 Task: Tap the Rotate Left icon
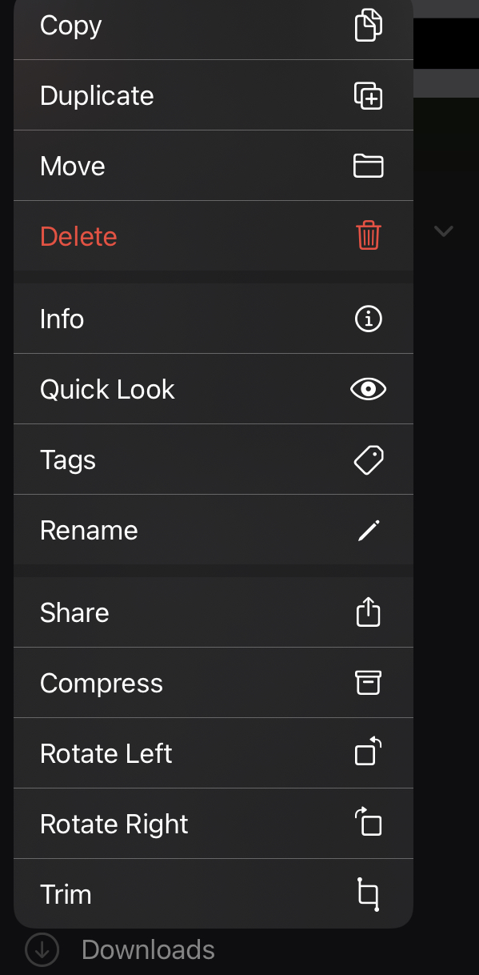tap(369, 752)
